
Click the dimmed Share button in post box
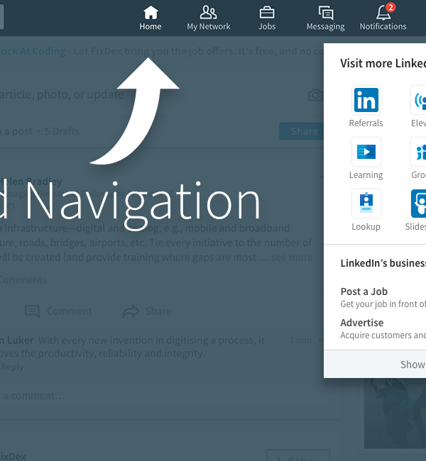point(302,131)
